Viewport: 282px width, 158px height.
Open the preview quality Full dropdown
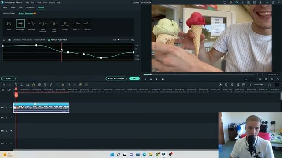coord(250,79)
